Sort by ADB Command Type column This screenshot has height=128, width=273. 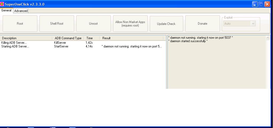click(68, 38)
